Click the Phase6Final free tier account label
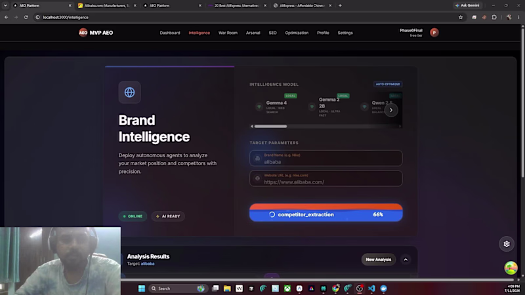Image resolution: width=525 pixels, height=295 pixels. (411, 32)
